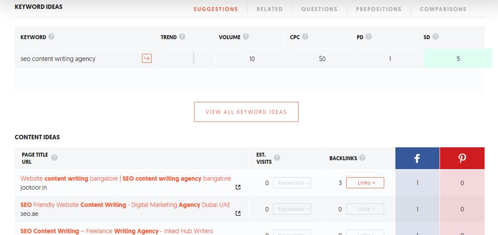This screenshot has width=498, height=235.
Task: Expand Keywords dropdown for seo.ae row
Action: [x=292, y=209]
